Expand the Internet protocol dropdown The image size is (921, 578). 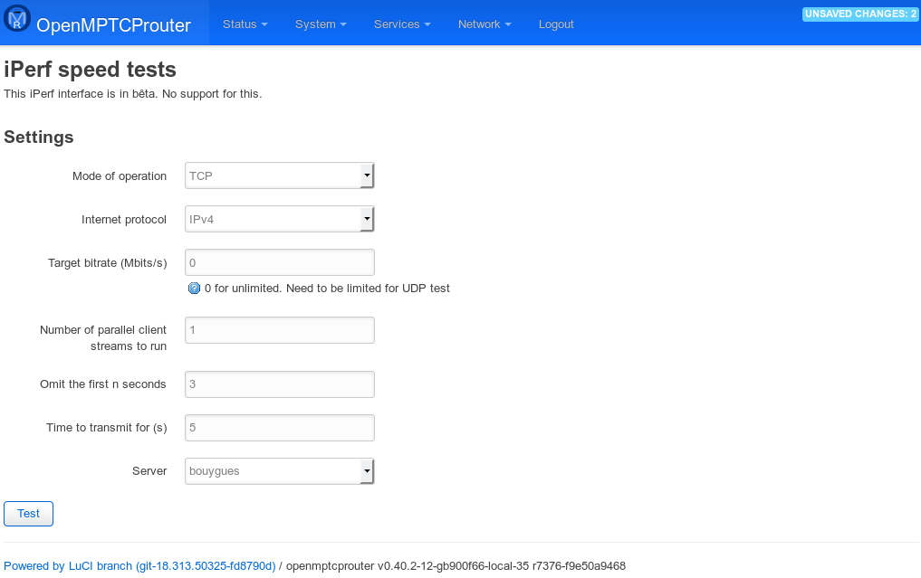click(280, 219)
